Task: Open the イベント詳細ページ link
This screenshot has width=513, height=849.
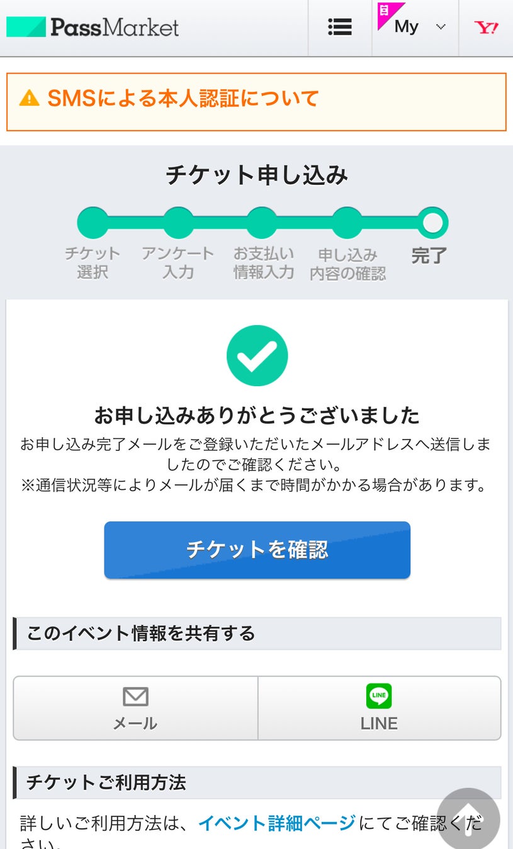Action: (276, 823)
